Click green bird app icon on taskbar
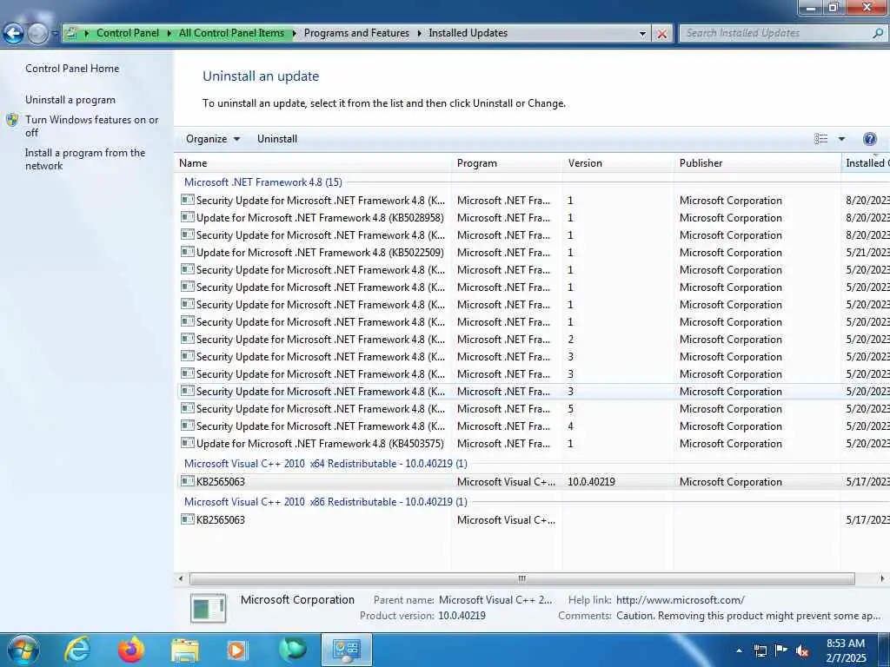The width and height of the screenshot is (890, 667). click(292, 650)
